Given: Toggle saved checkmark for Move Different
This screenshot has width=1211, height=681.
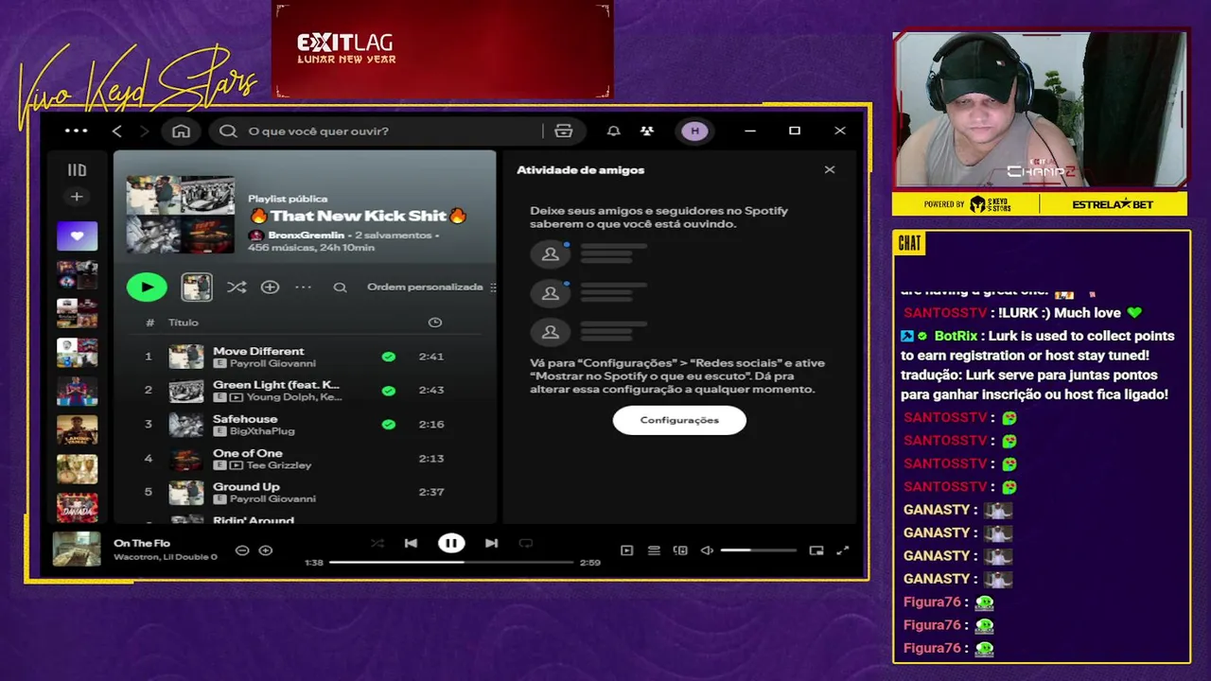Looking at the screenshot, I should pos(388,357).
